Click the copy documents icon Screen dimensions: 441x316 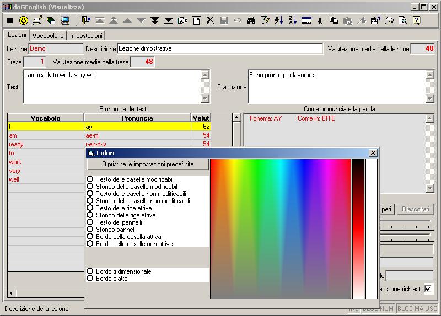334,20
